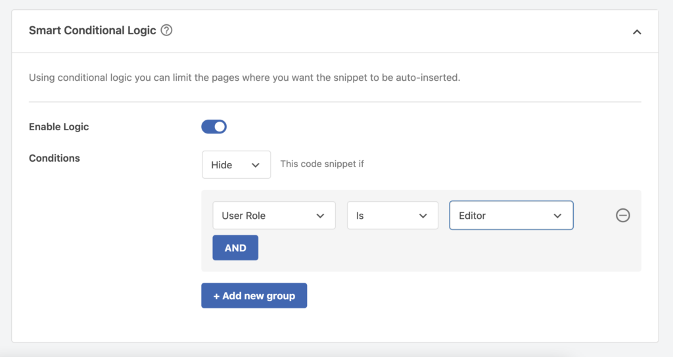Click the chevron arrow inside Hide dropdown
This screenshot has width=673, height=357.
pyautogui.click(x=256, y=165)
